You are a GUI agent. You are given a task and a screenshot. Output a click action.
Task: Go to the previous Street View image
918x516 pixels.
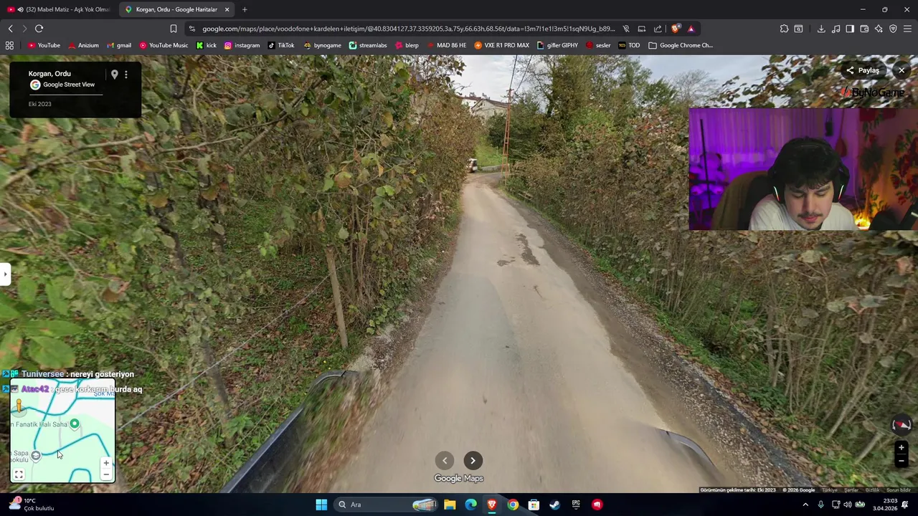coord(445,461)
